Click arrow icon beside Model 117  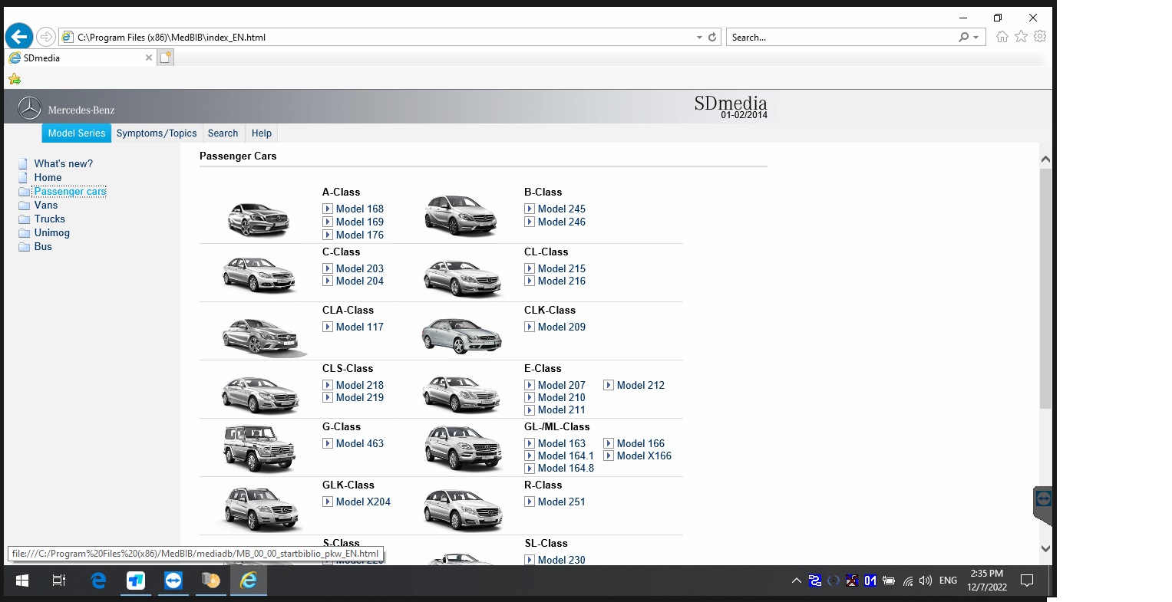[x=328, y=327]
